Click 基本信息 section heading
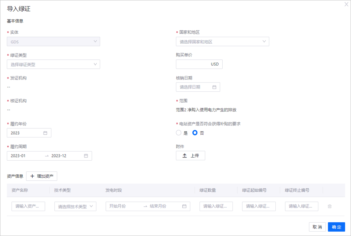The image size is (351, 236). (x=15, y=21)
